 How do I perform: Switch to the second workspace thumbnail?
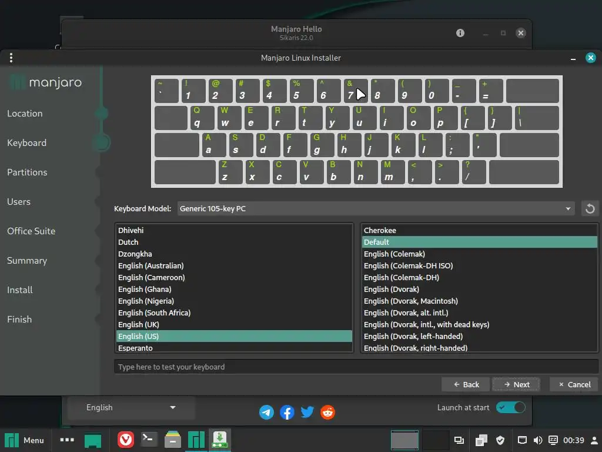(436, 440)
